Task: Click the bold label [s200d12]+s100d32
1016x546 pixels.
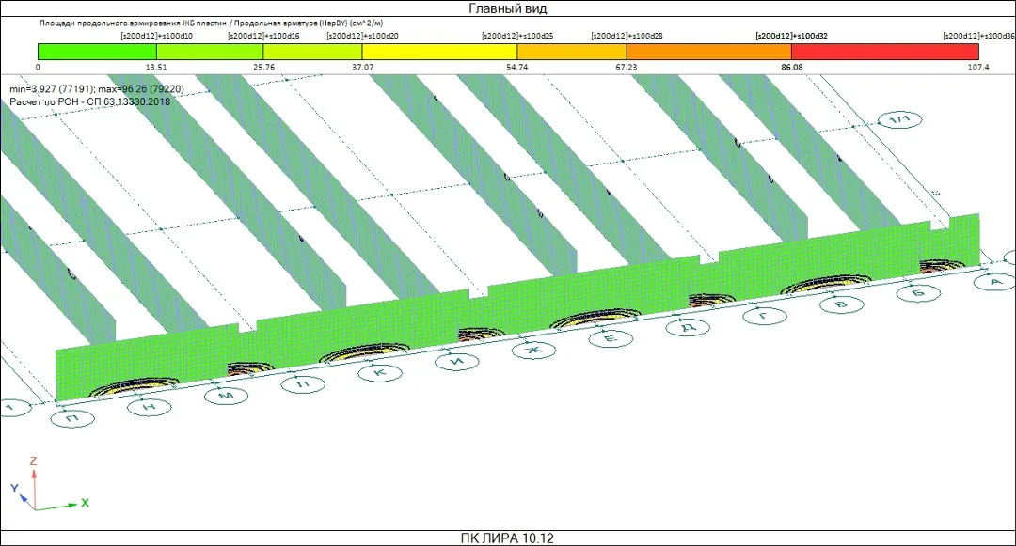Action: tap(791, 37)
